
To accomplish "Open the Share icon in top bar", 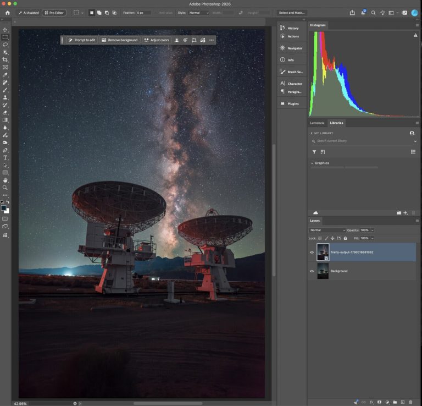I will click(352, 13).
